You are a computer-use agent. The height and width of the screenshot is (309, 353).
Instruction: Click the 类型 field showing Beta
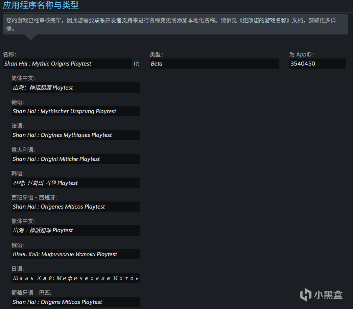214,64
